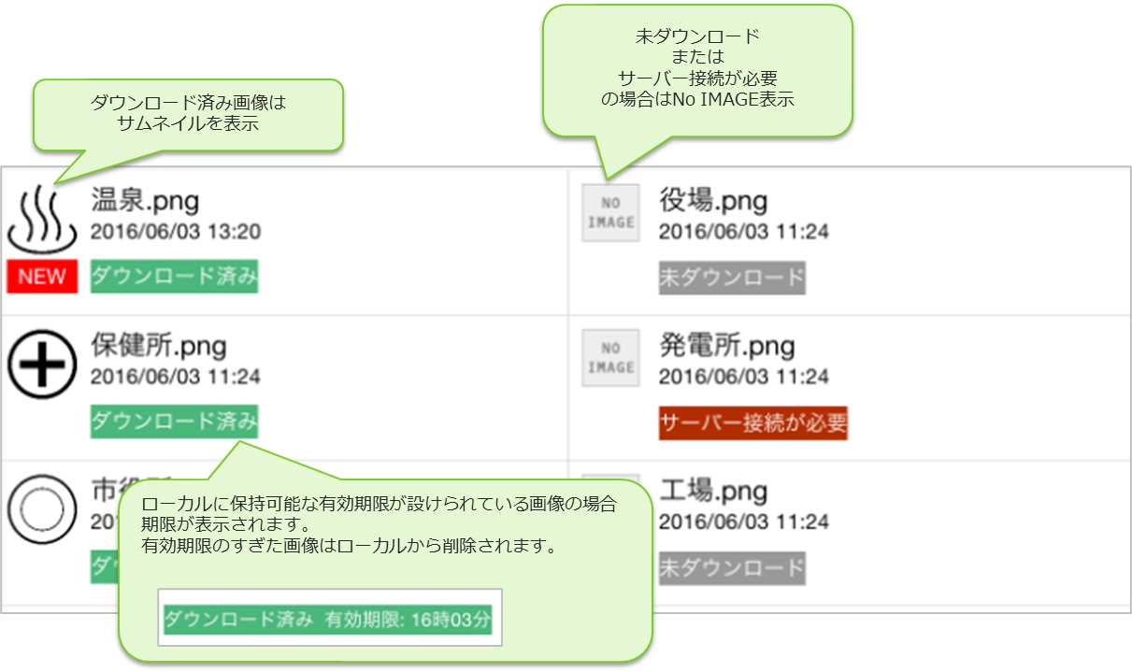
Task: Click the date under 発電所.png
Action: coord(744,377)
